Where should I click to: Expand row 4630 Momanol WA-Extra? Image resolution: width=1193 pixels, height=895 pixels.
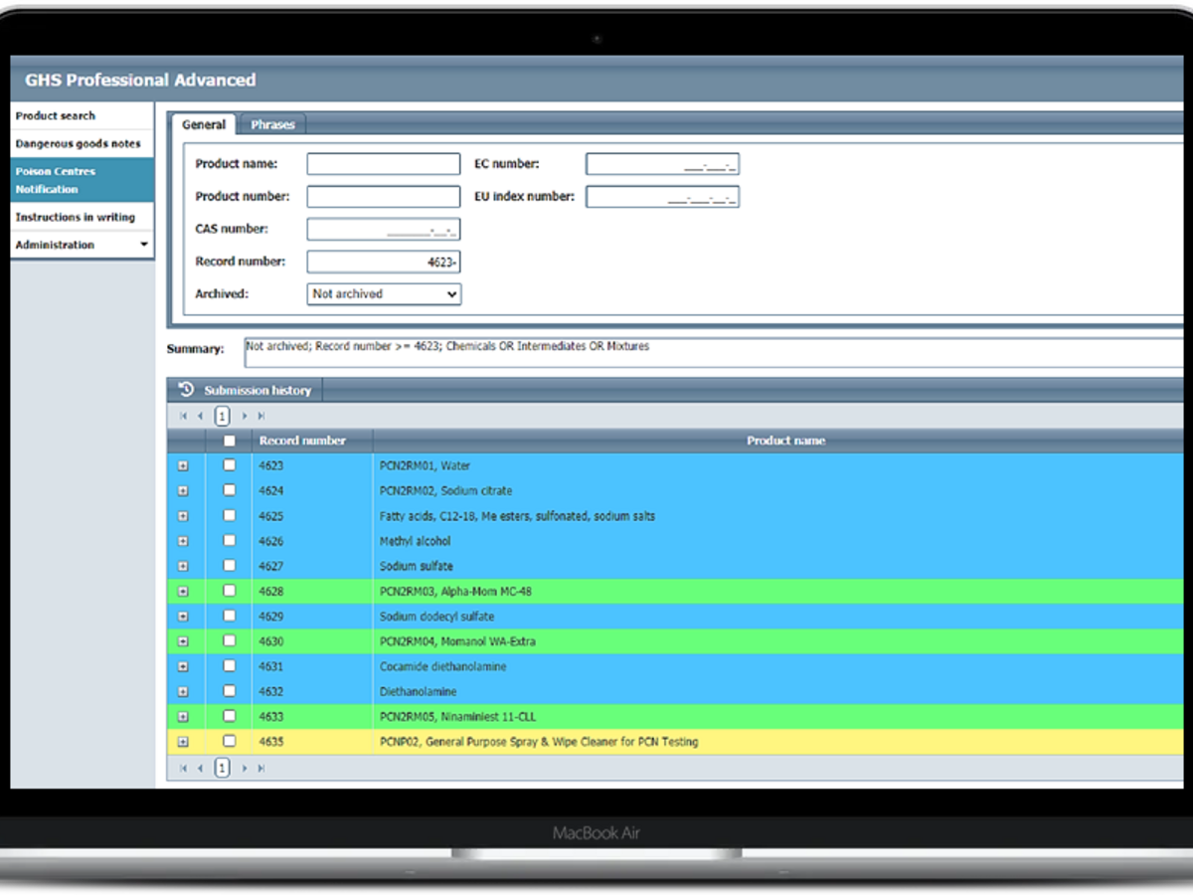[183, 641]
